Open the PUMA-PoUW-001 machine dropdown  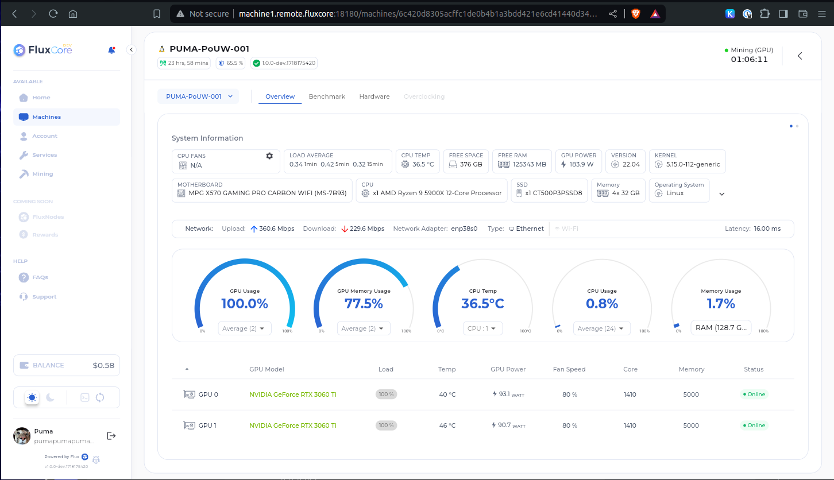pyautogui.click(x=198, y=96)
